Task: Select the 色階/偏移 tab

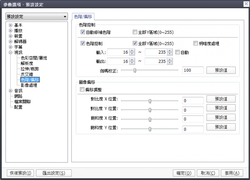Action: 83,16
